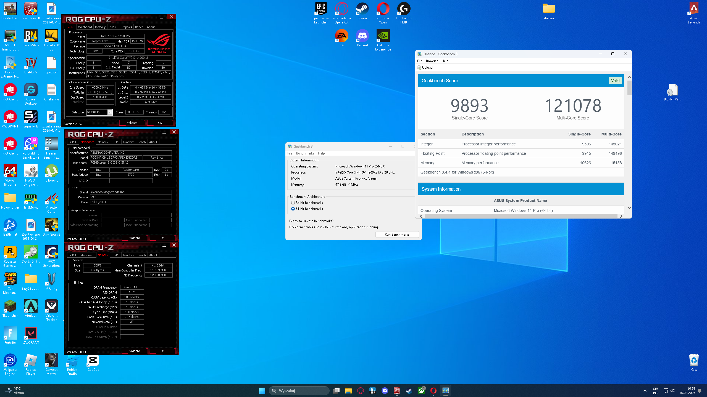Click the Upload icon in Geekbench results

pyautogui.click(x=425, y=68)
